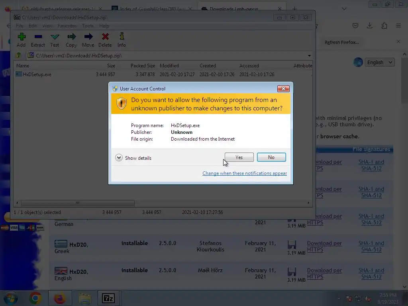Click the taskbar clock showing 7:55 PM
Viewport: 408px width, 306px height.
click(x=388, y=298)
